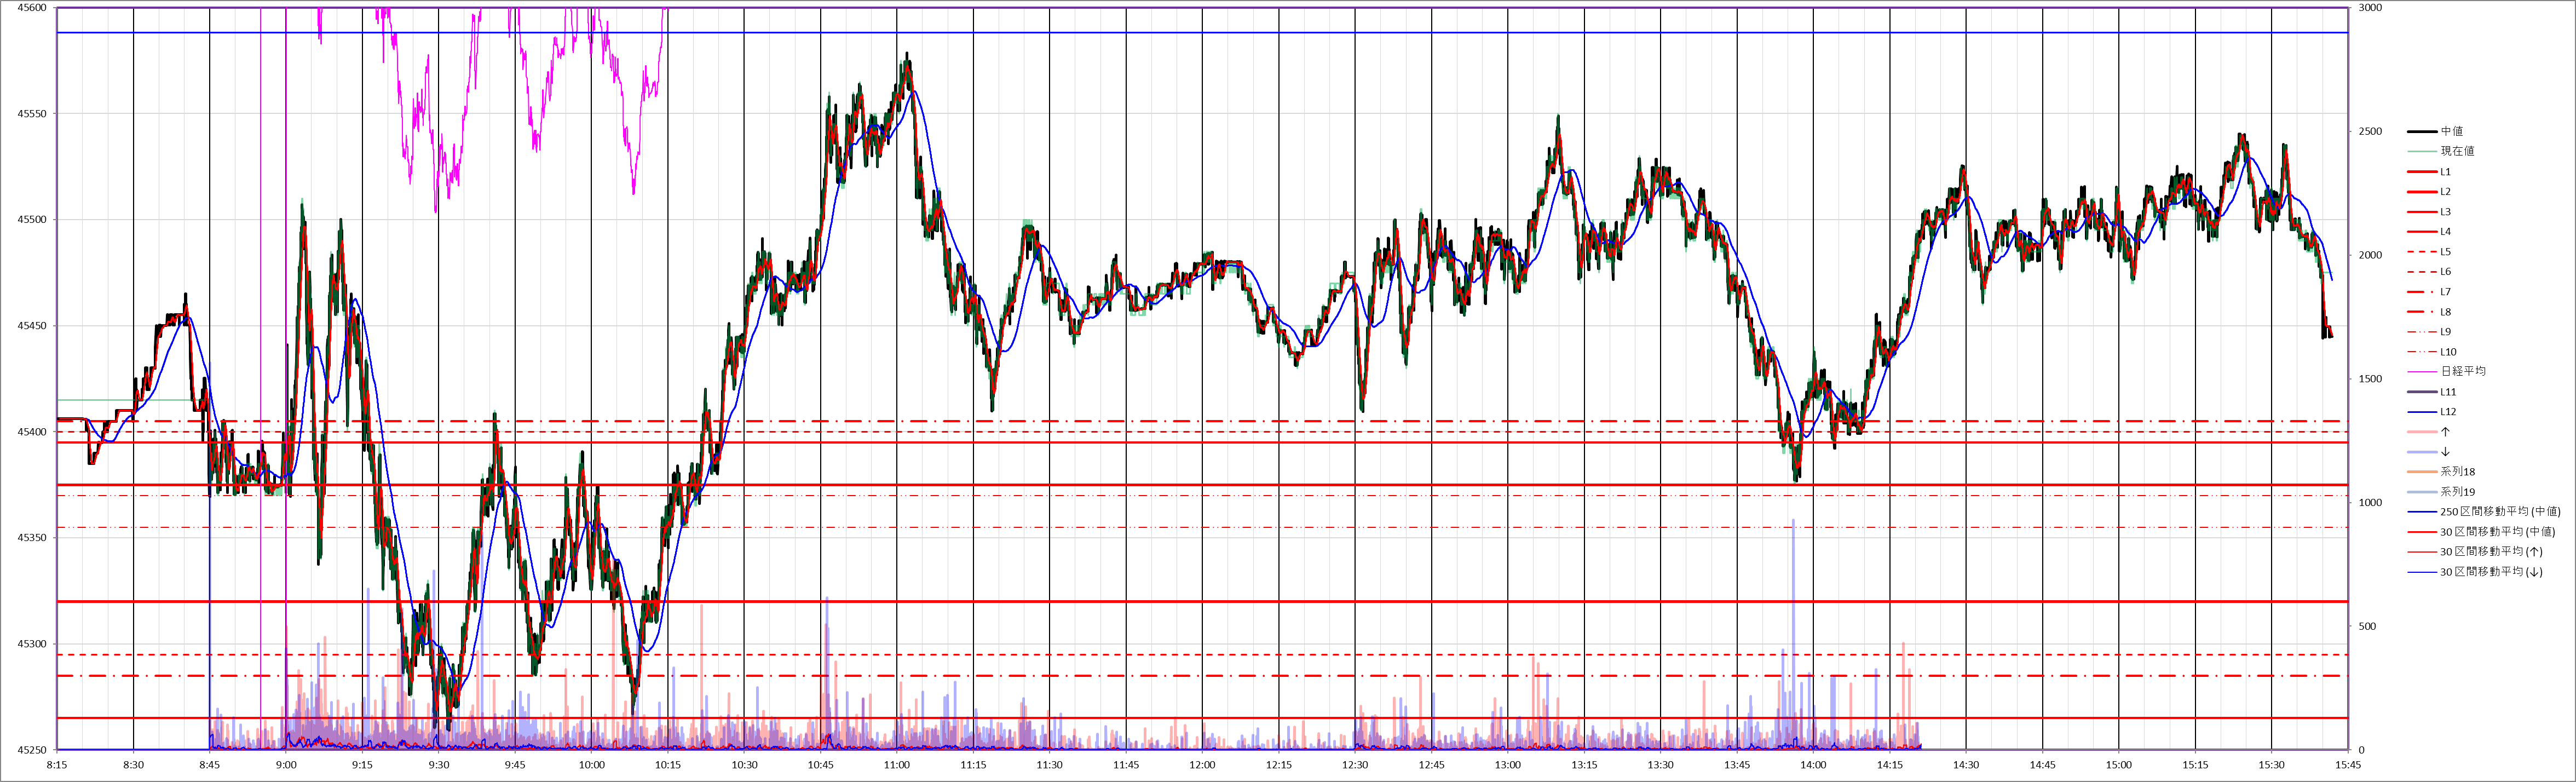Screen dimensions: 2576x782
Task: Select the 系列18 legend entry
Action: (x=2457, y=472)
